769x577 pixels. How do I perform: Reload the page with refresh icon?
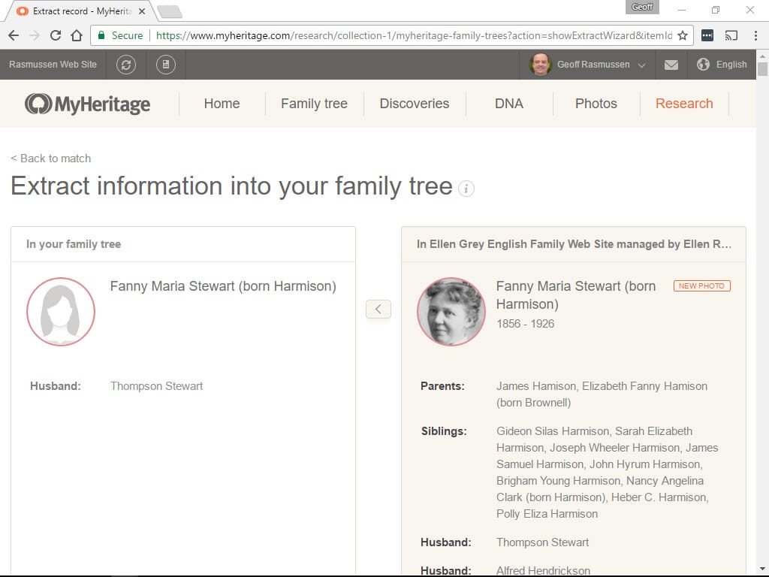[x=56, y=35]
